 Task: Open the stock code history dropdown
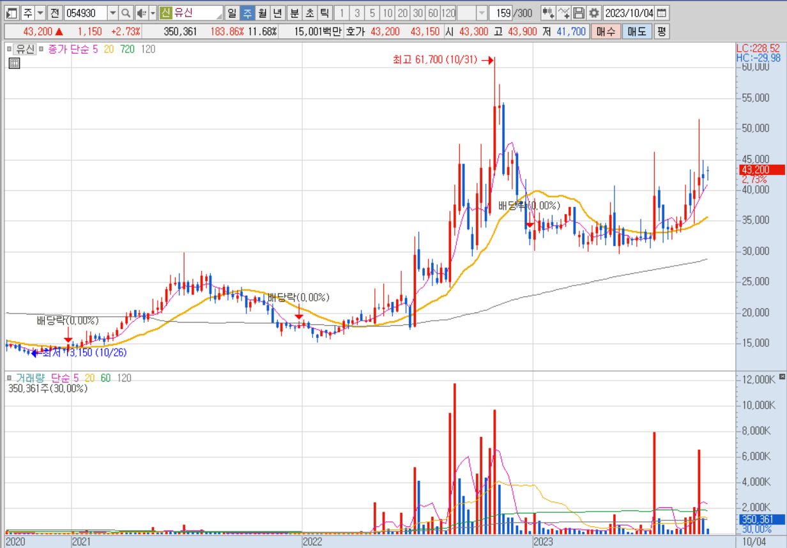tap(113, 13)
